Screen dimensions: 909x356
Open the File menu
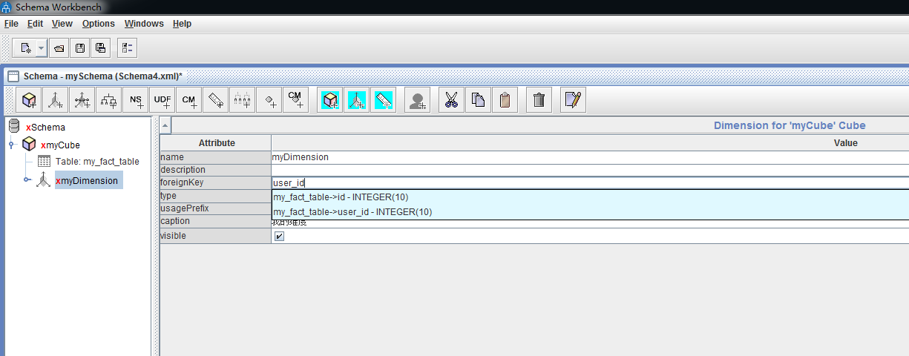click(x=11, y=24)
